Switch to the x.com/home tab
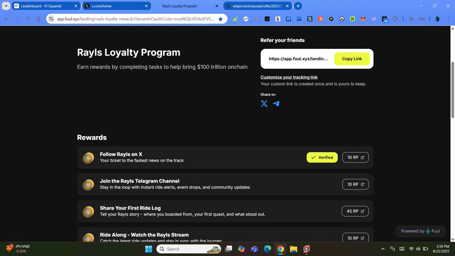 click(x=116, y=6)
